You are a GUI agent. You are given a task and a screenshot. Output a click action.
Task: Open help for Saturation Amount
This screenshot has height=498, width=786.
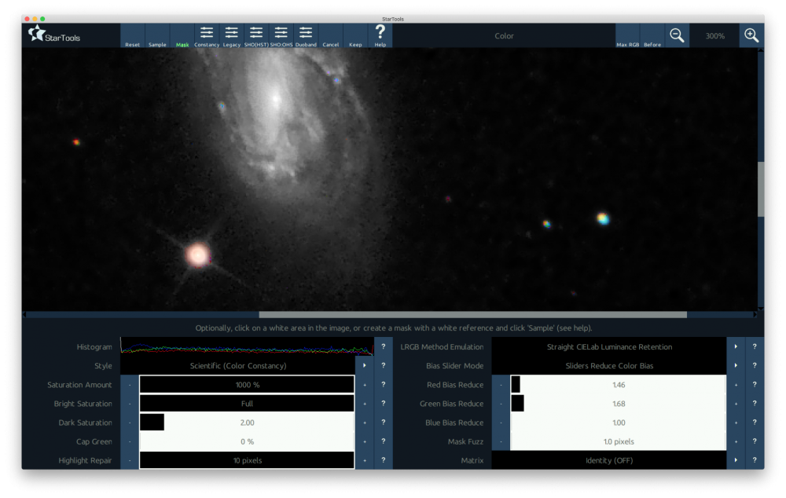(384, 385)
